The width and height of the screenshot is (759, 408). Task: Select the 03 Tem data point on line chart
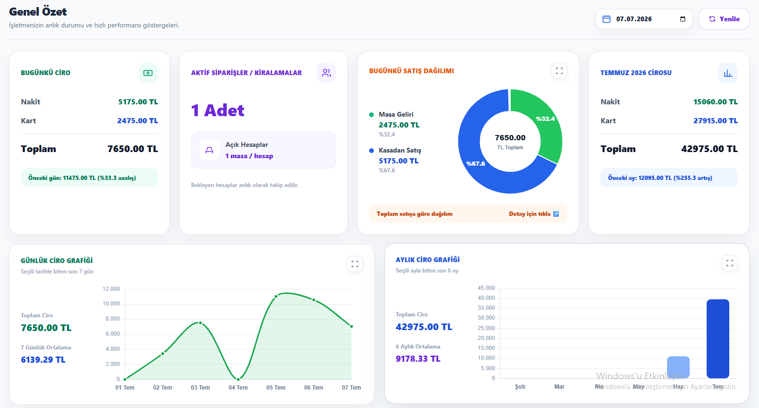(201, 323)
